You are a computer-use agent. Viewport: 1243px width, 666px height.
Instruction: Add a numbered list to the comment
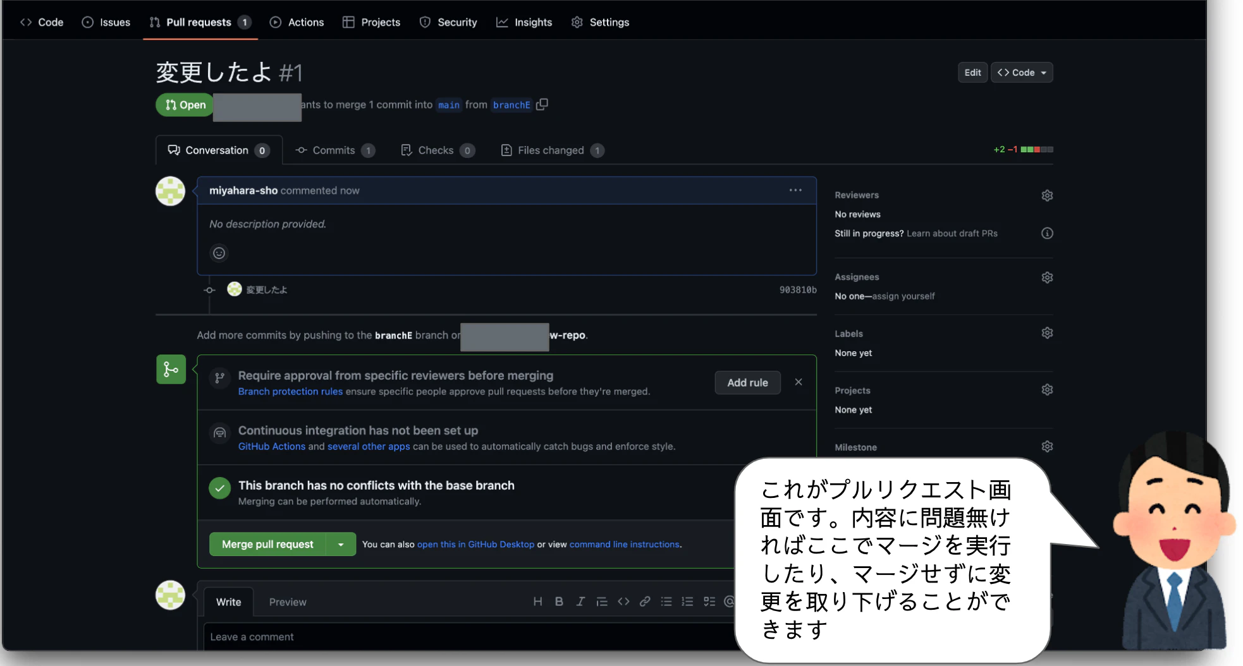coord(688,601)
